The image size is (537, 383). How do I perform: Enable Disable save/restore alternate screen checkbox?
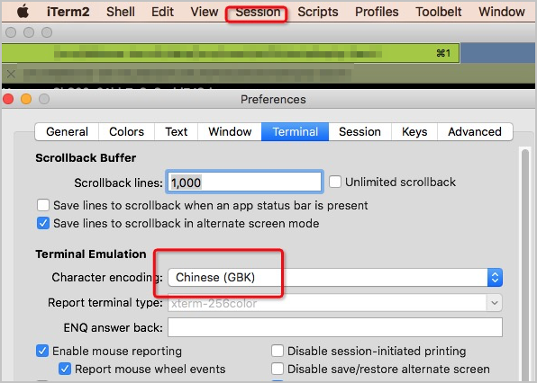point(278,369)
